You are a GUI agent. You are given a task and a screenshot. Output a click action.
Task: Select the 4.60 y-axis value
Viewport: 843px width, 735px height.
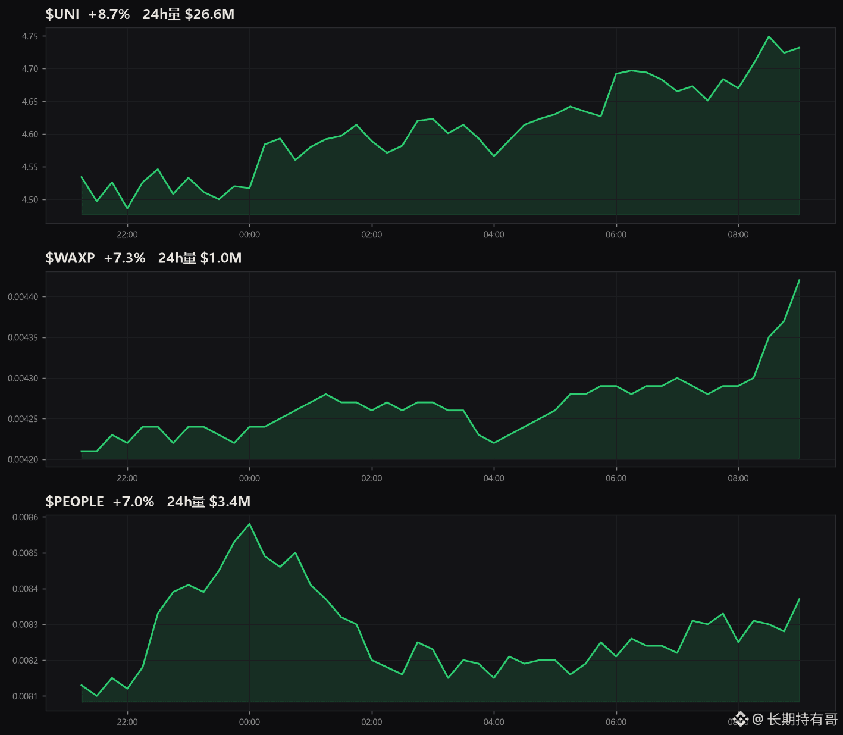point(30,135)
